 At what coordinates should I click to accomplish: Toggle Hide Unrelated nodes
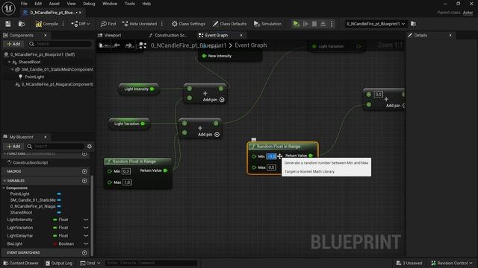click(140, 24)
